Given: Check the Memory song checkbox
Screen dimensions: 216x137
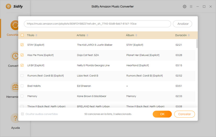Looking at the screenshot, I should [22, 96].
